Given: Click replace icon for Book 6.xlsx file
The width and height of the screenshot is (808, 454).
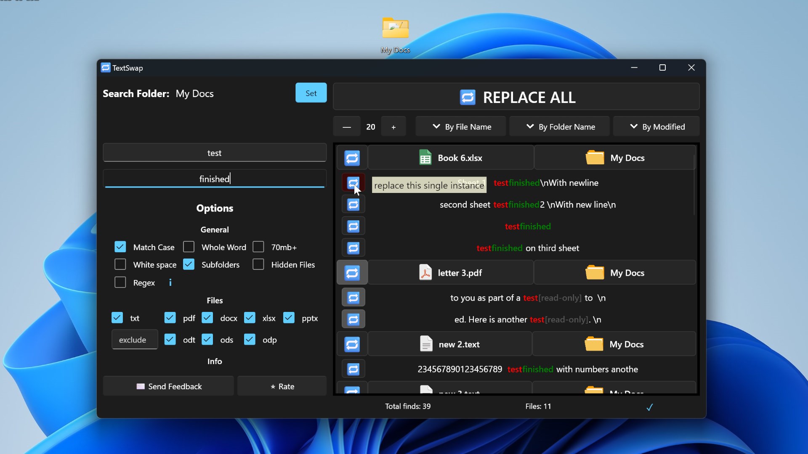Looking at the screenshot, I should pyautogui.click(x=352, y=158).
